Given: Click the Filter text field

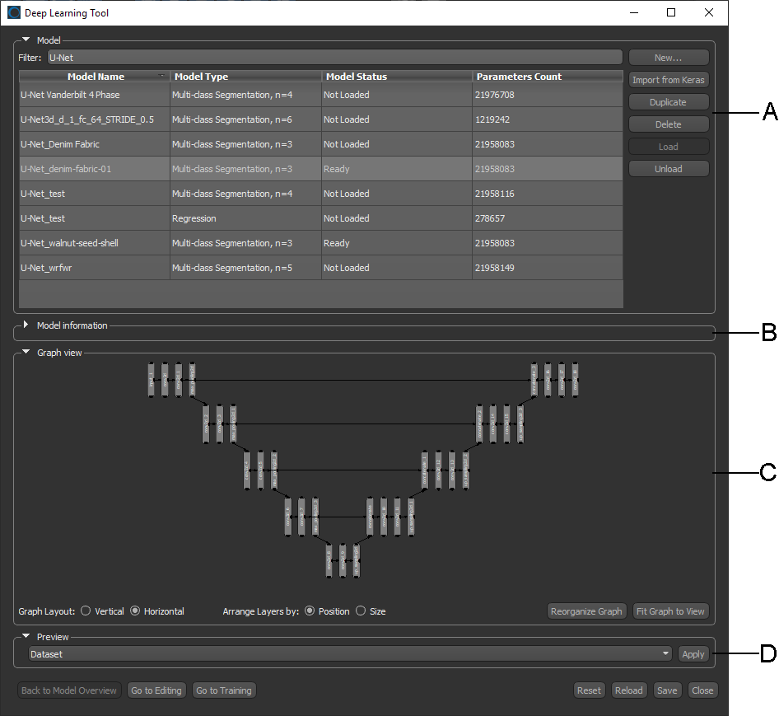Looking at the screenshot, I should pyautogui.click(x=334, y=58).
